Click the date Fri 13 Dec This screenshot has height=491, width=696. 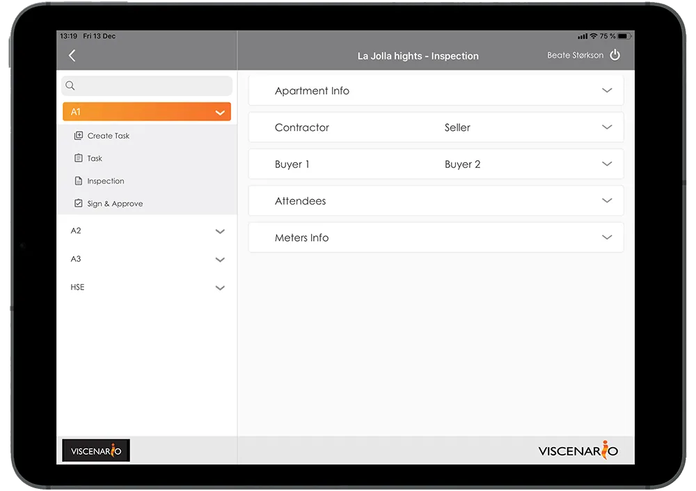(100, 36)
